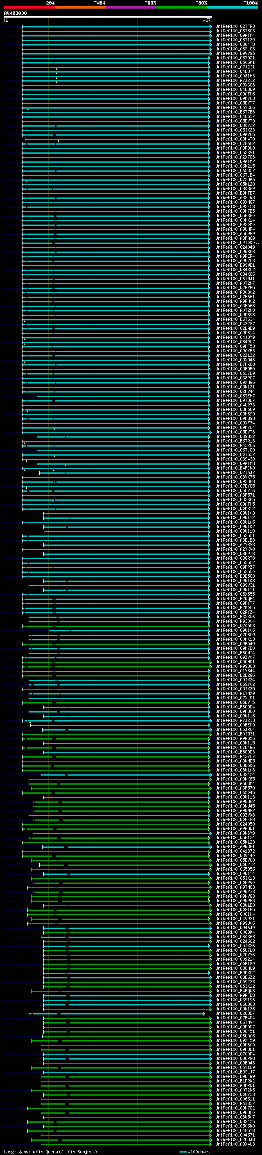Select the UniRef100_A9S8C3 label

235,666
